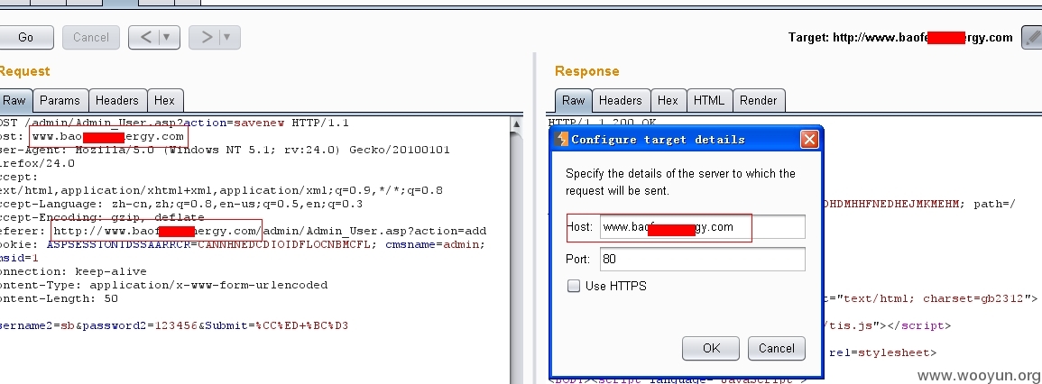Click the Go button

click(x=25, y=37)
